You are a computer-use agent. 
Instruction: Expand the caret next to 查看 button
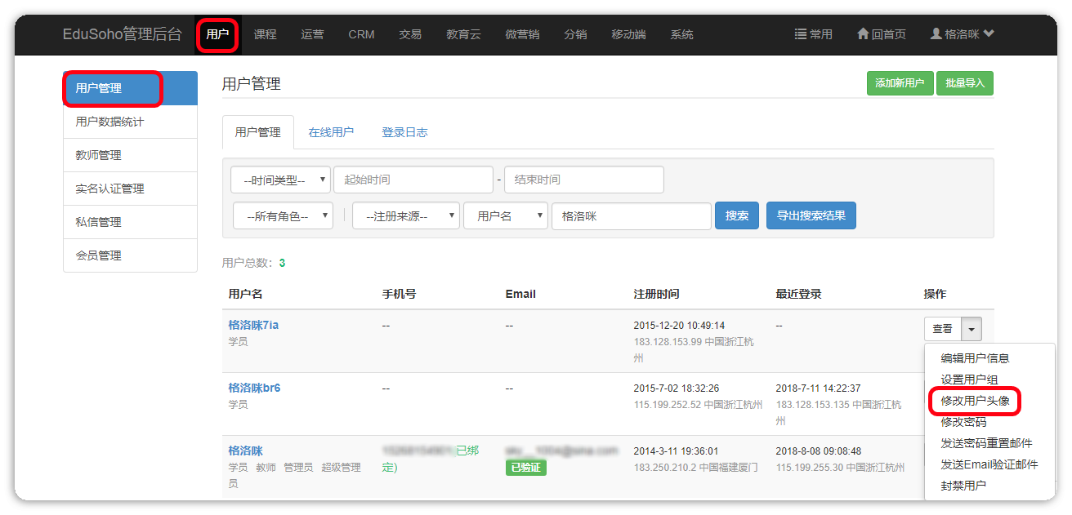coord(971,329)
